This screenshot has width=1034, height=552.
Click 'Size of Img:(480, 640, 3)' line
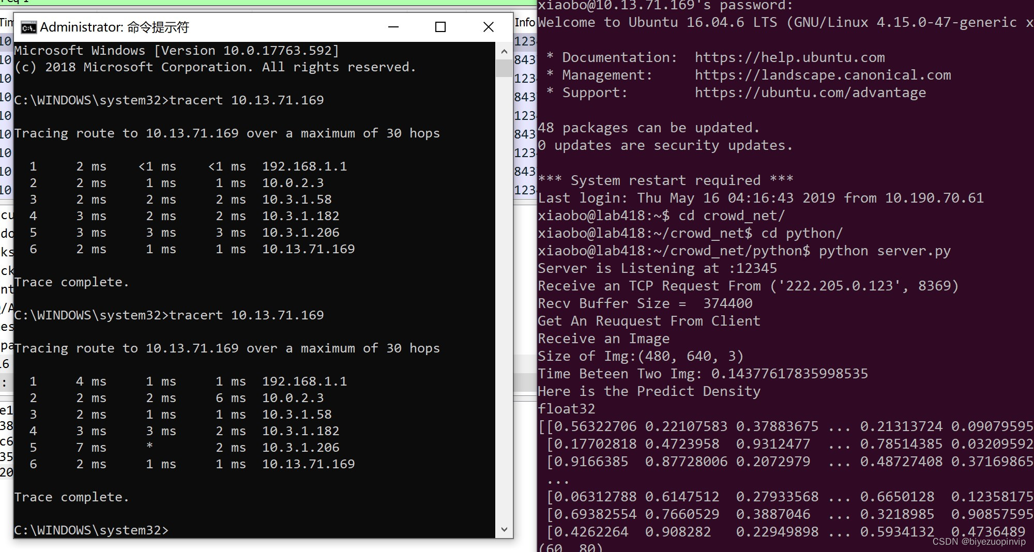pos(641,356)
